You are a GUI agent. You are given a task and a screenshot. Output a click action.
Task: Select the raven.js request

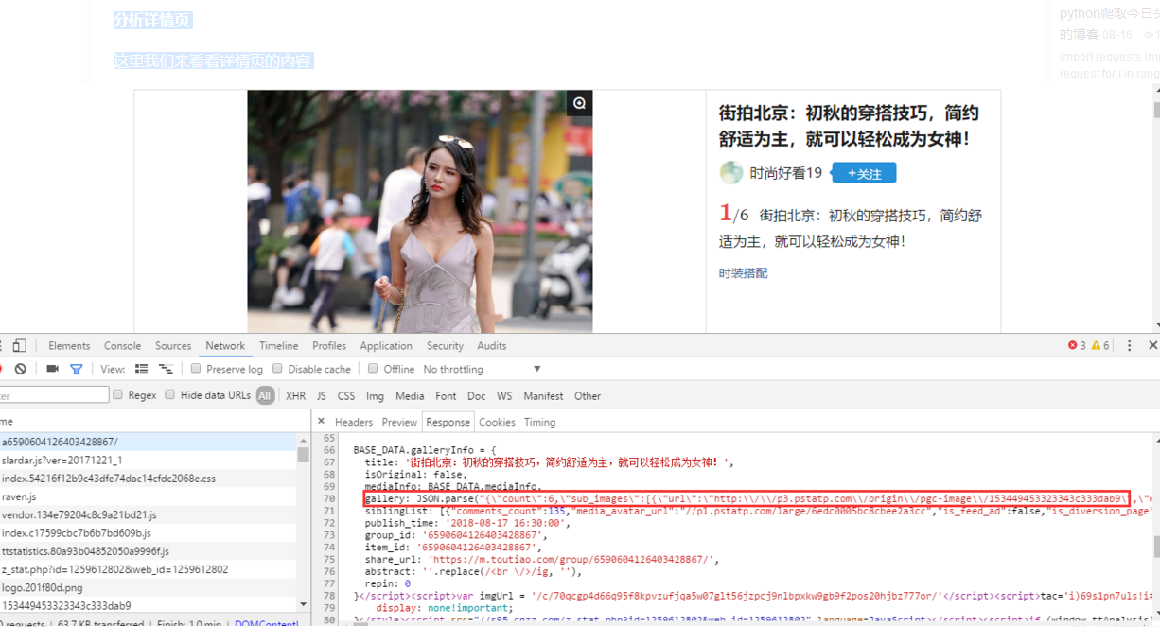click(x=149, y=496)
